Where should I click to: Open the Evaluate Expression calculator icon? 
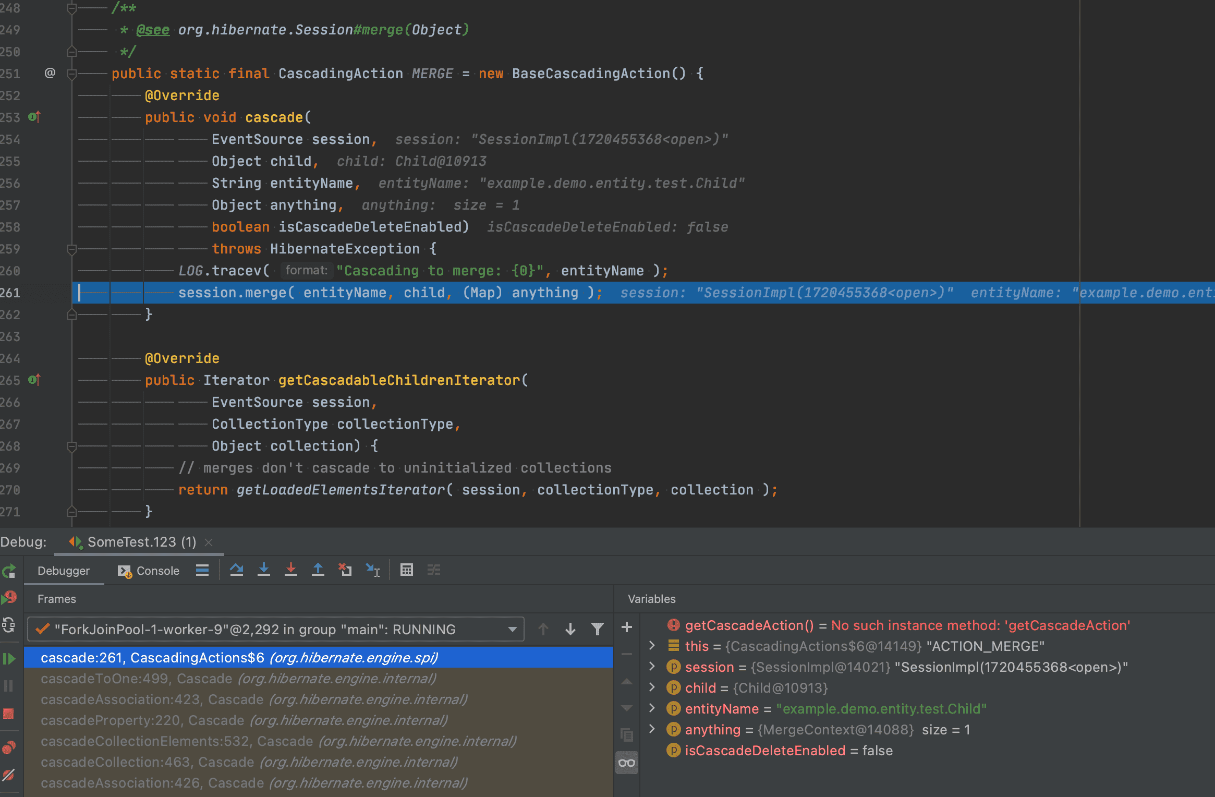(x=407, y=570)
